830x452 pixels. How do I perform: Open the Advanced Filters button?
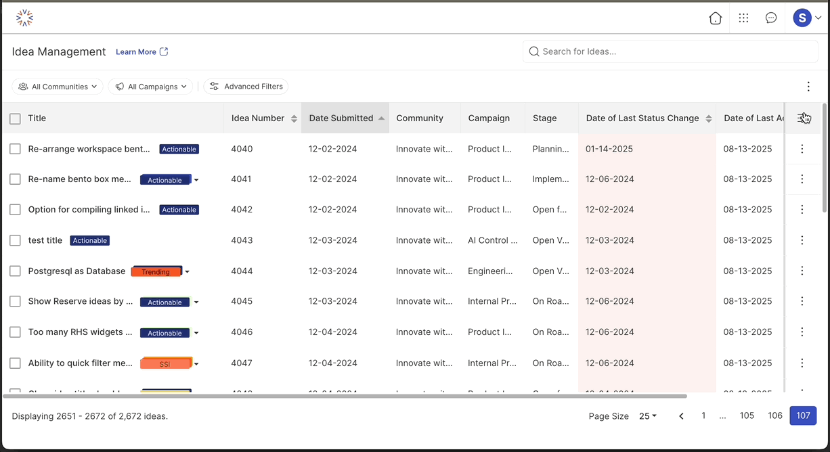(x=246, y=87)
